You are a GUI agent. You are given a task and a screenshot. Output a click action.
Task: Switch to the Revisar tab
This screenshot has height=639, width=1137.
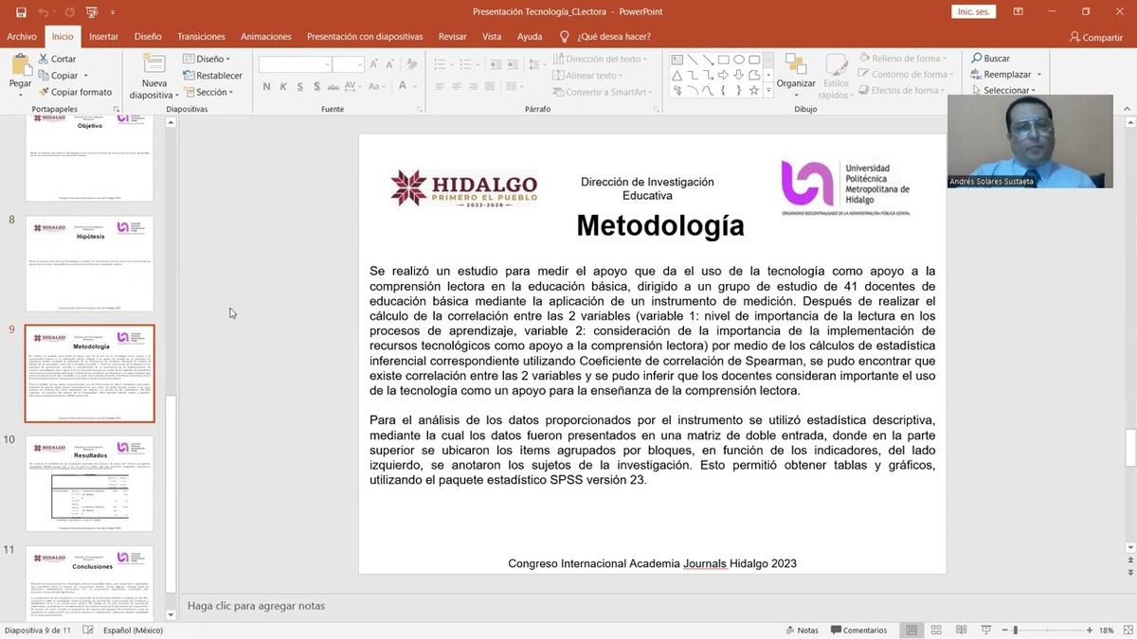tap(452, 37)
